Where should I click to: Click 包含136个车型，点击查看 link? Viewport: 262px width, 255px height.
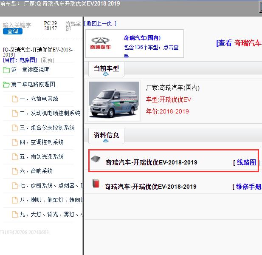(x=151, y=51)
